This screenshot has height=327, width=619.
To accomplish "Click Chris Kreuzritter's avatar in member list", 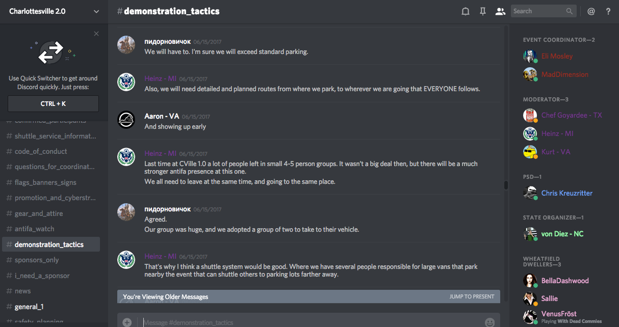I will (x=530, y=193).
